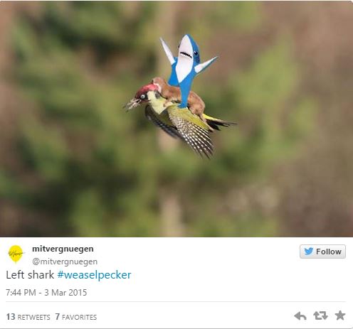The width and height of the screenshot is (353, 329).
Task: Follow the mitvergnuegen account
Action: (322, 252)
